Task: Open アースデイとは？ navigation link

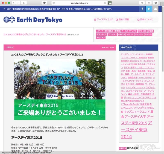Action: (104, 19)
